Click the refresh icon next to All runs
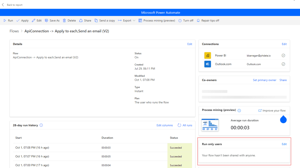The height and width of the screenshot is (168, 300). pyautogui.click(x=179, y=125)
